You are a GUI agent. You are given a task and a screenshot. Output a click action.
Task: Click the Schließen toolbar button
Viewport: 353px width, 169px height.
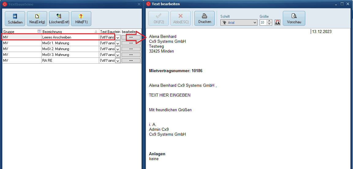[x=15, y=19]
